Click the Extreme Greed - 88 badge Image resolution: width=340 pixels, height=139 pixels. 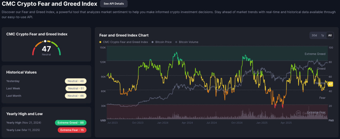(71, 123)
